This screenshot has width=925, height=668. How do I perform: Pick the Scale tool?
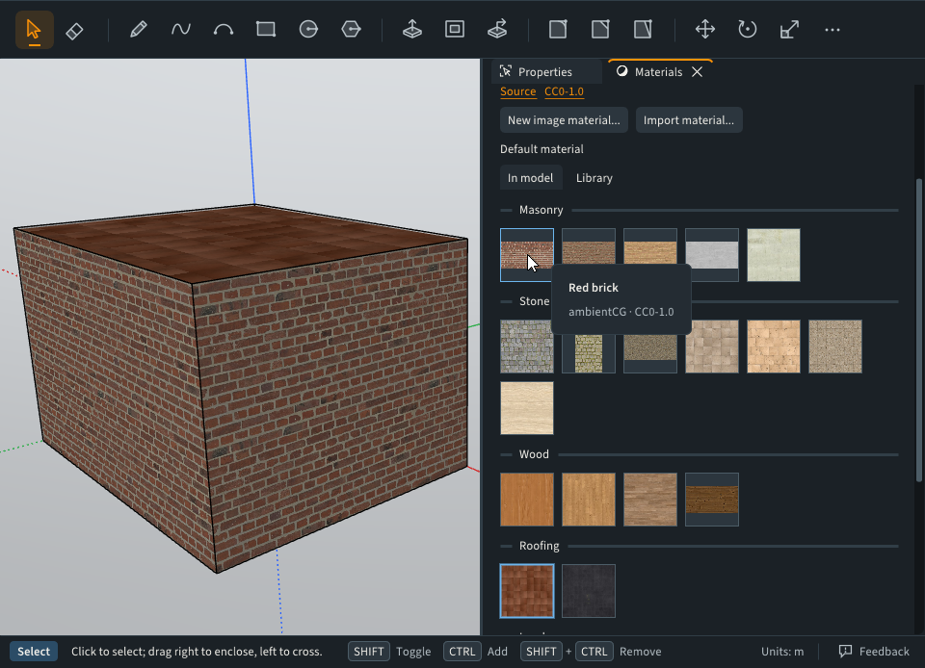[789, 30]
